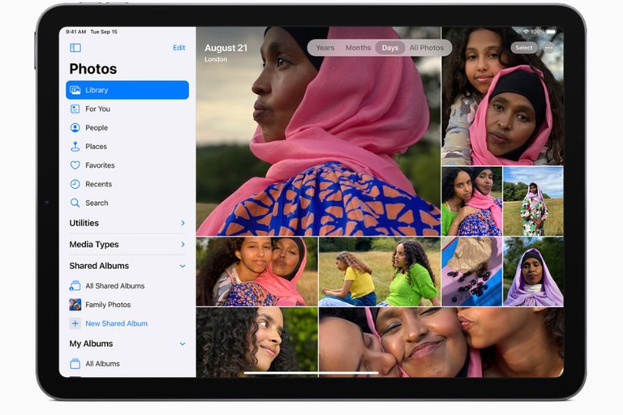Collapse the My Albums section chevron
This screenshot has width=623, height=415.
pyautogui.click(x=183, y=344)
